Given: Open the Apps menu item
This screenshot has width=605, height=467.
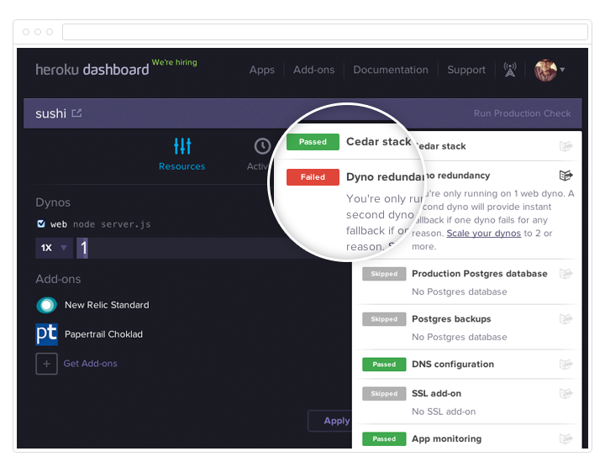Looking at the screenshot, I should [261, 70].
